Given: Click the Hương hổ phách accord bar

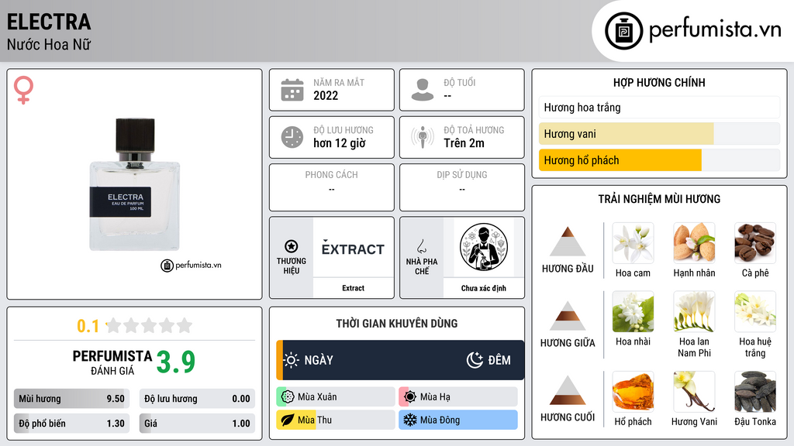Looking at the screenshot, I should click(659, 160).
